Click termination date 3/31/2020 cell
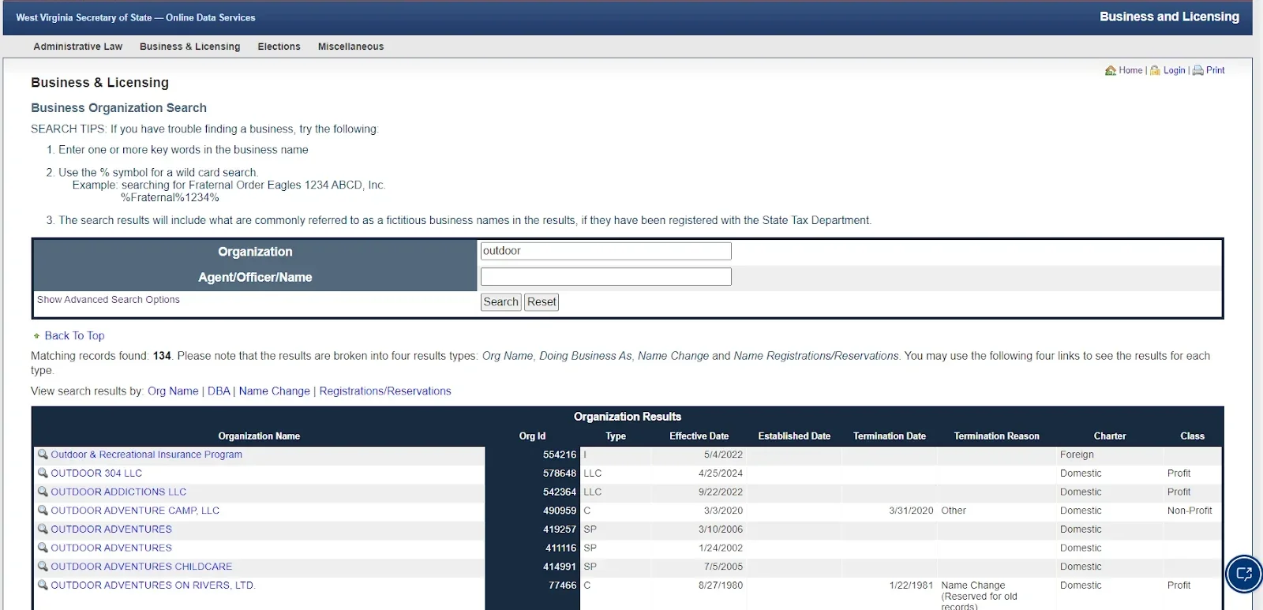This screenshot has width=1263, height=610. tap(911, 511)
